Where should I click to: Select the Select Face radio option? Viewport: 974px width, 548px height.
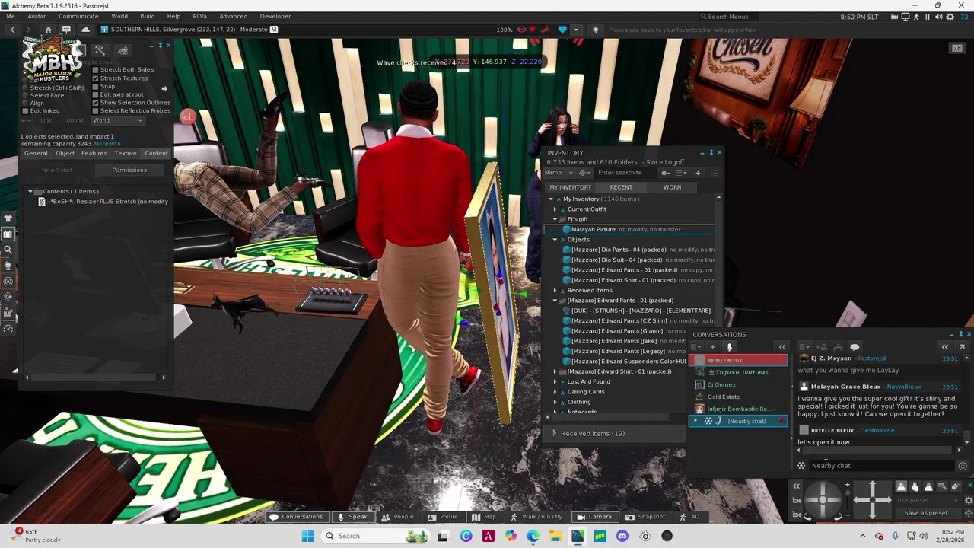(25, 95)
